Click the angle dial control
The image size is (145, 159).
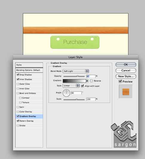click(x=66, y=93)
